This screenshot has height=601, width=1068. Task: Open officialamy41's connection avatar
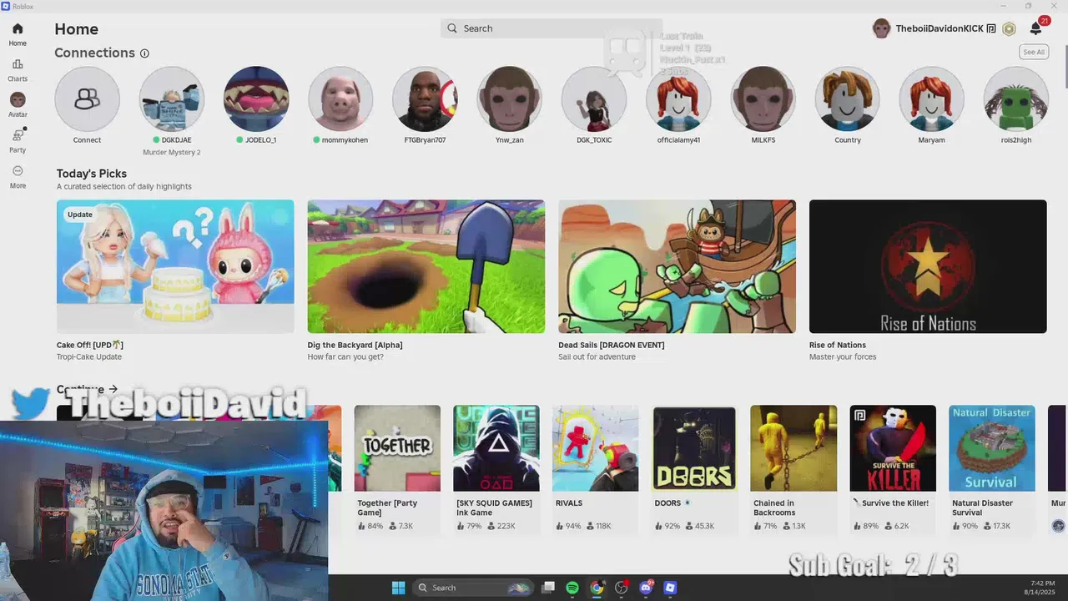pos(678,99)
